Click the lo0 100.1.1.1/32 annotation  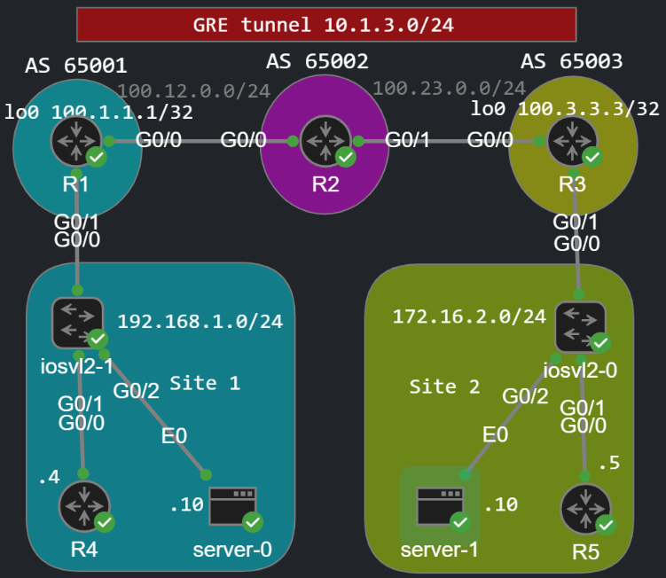point(98,113)
